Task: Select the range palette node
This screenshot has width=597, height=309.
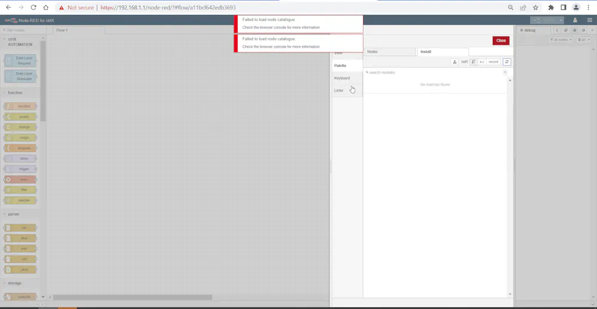Action: pyautogui.click(x=20, y=138)
